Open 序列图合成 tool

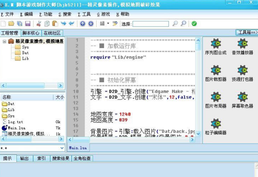[216, 47]
